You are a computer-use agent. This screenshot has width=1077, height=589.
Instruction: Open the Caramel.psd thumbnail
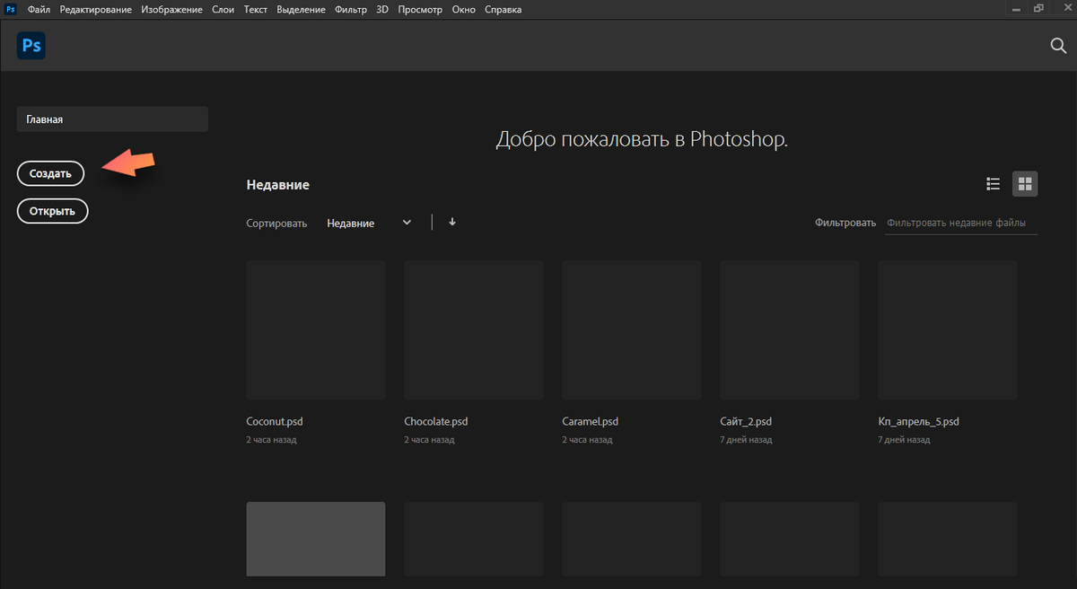pyautogui.click(x=632, y=330)
